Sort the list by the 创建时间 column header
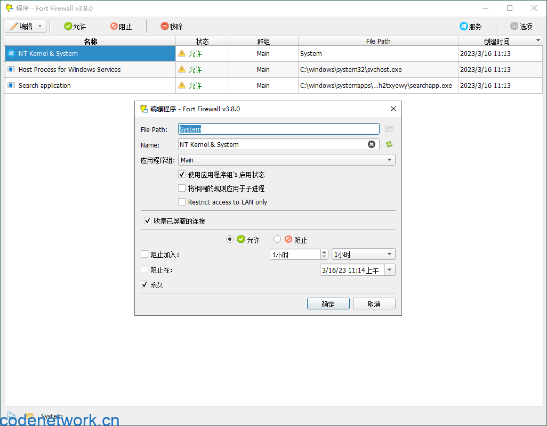Screen dimensions: 547x426 point(496,41)
